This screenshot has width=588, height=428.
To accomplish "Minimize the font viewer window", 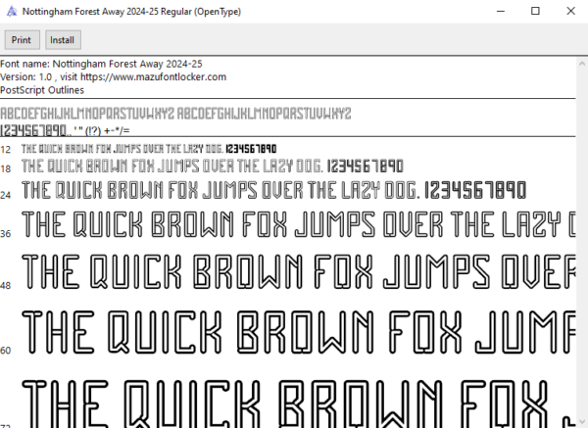I will click(501, 11).
